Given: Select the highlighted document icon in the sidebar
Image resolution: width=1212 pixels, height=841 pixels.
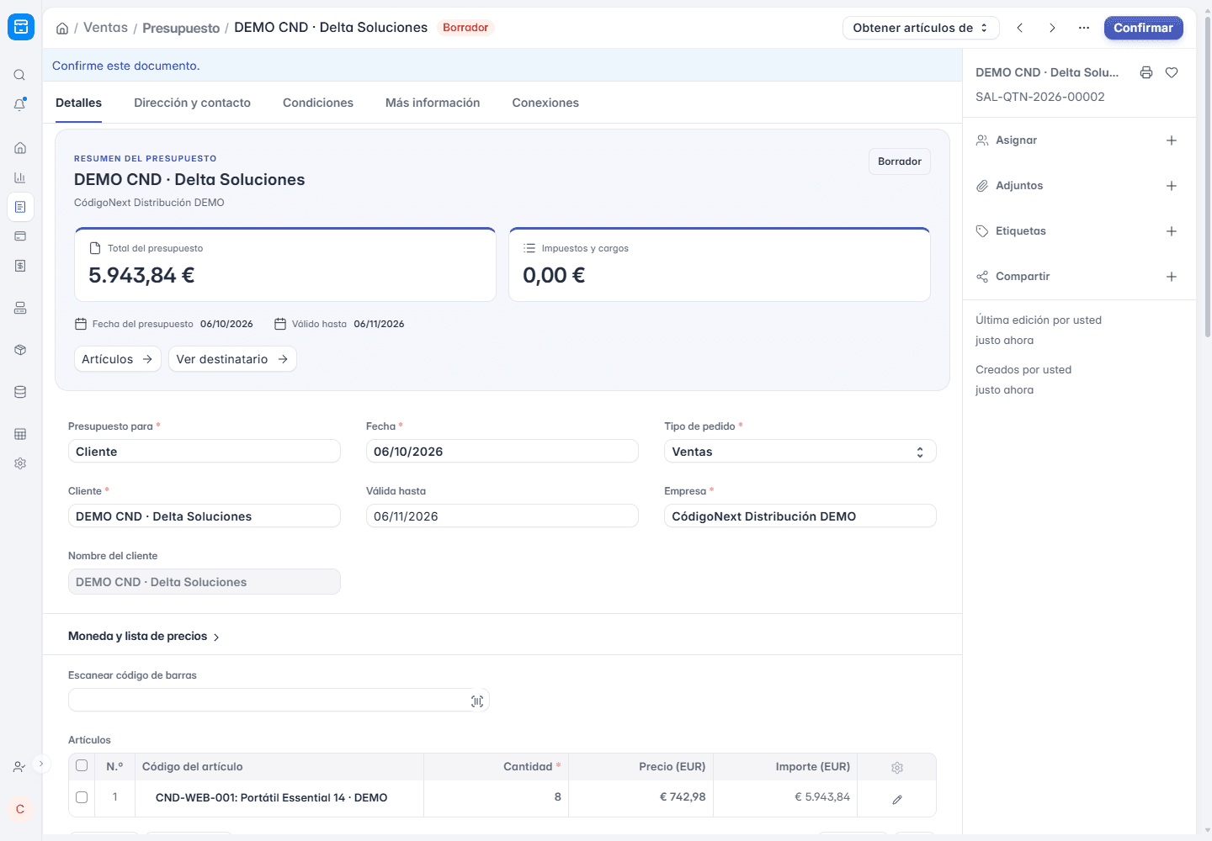Looking at the screenshot, I should [20, 207].
